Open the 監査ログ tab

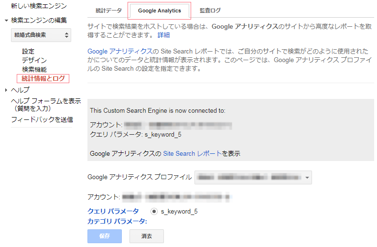[x=210, y=11]
